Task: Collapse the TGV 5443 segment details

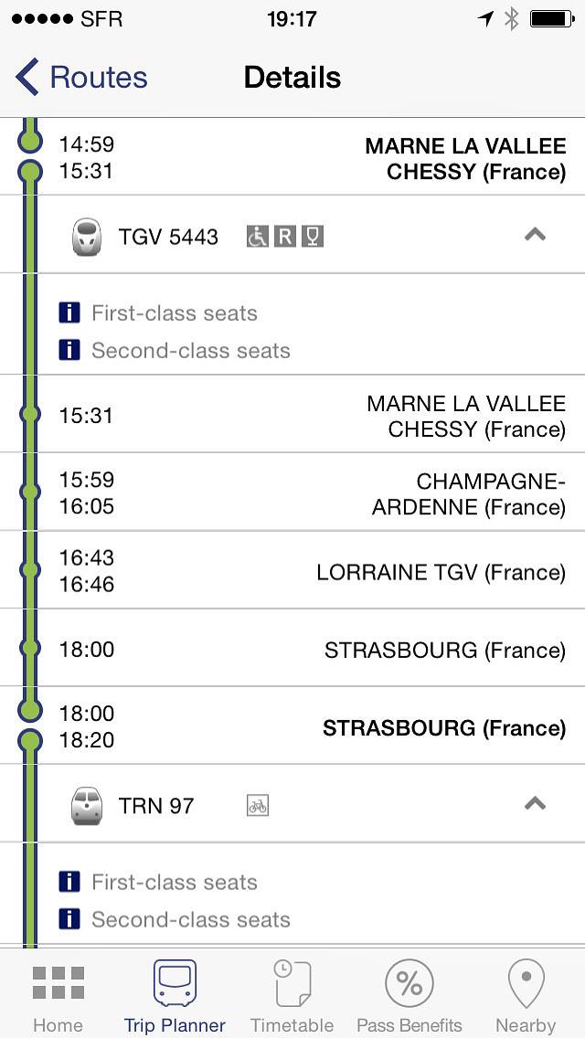Action: click(535, 235)
